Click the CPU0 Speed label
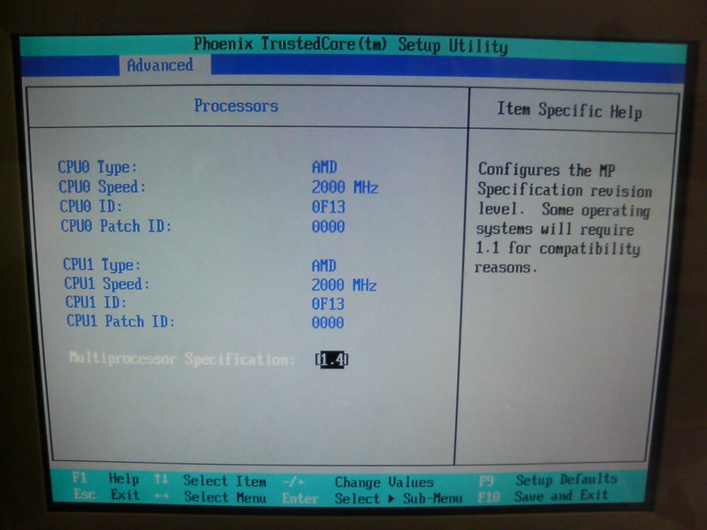This screenshot has width=707, height=530. tap(103, 186)
